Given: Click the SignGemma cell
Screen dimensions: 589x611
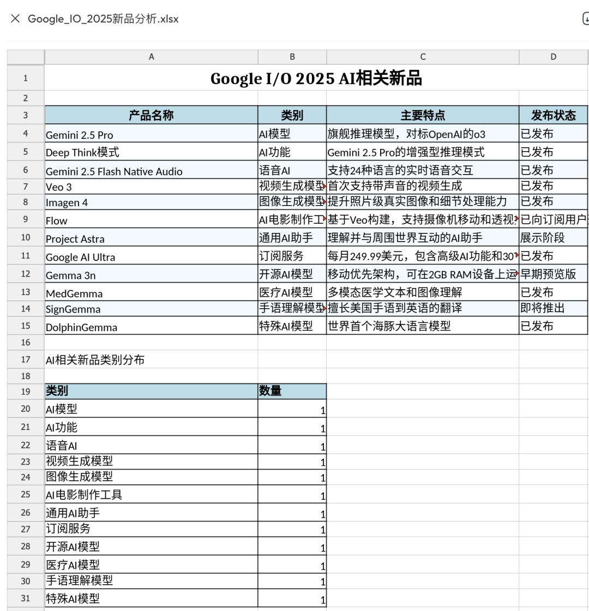Looking at the screenshot, I should tap(151, 309).
